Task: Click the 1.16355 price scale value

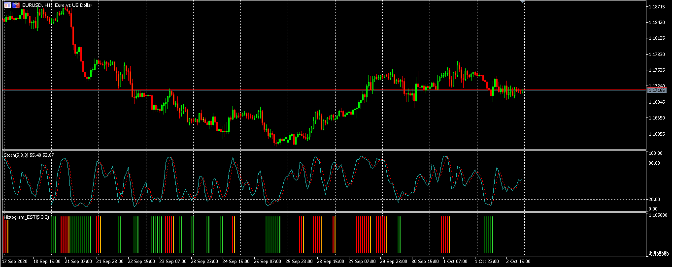Action: (657, 134)
